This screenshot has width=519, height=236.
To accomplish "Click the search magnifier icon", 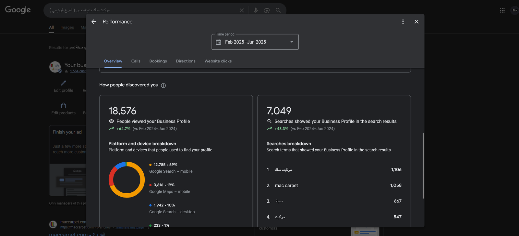I will coord(278,10).
